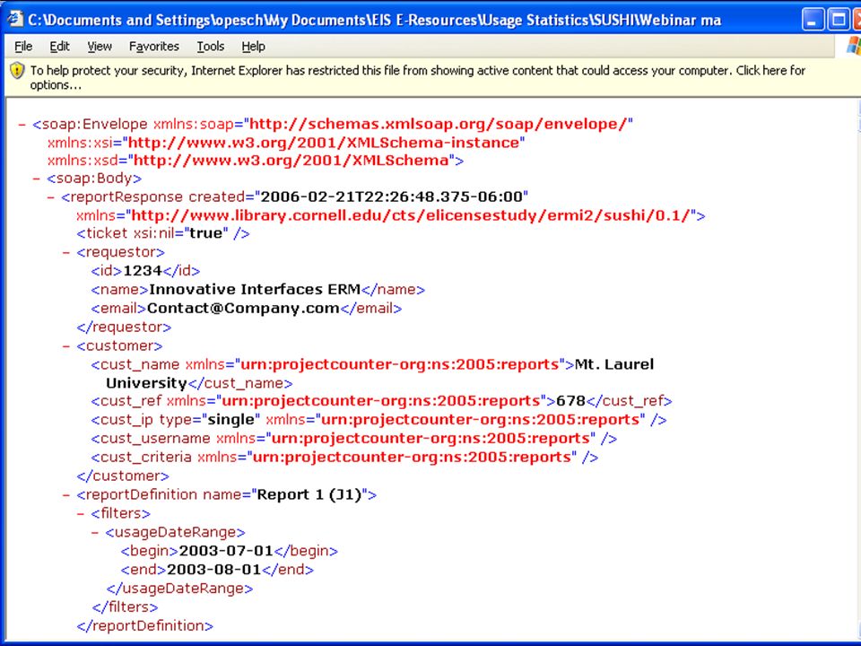
Task: Collapse the requestor node
Action: tap(66, 253)
